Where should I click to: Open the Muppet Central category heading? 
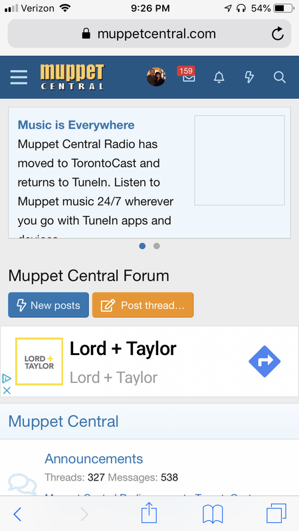pos(63,421)
